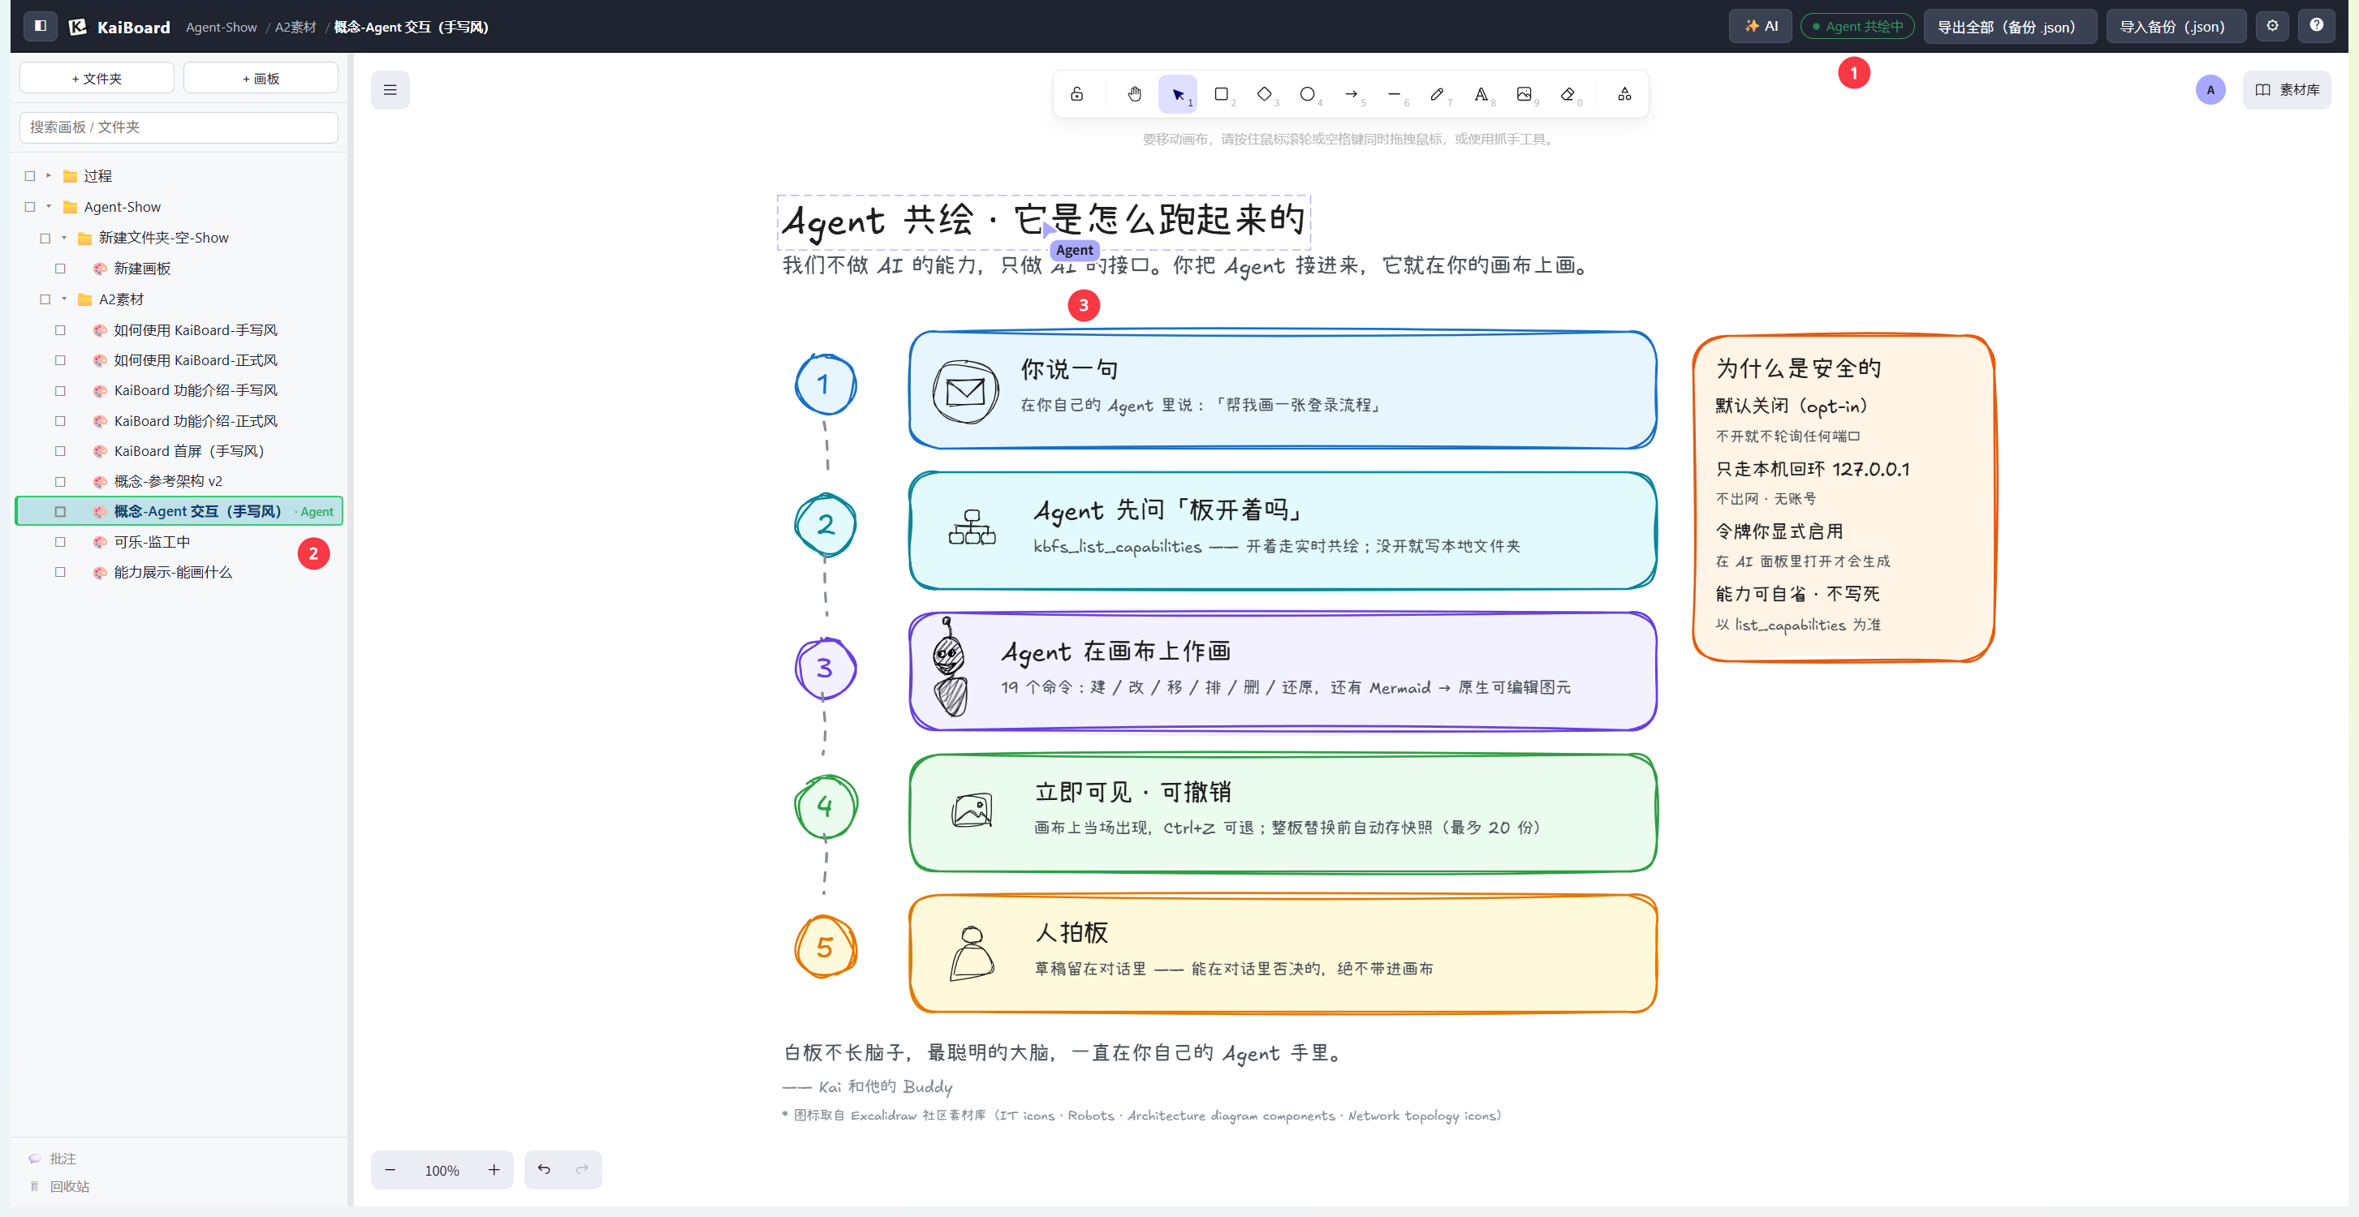This screenshot has width=2359, height=1217.
Task: Select the Arrow tool
Action: [1352, 93]
